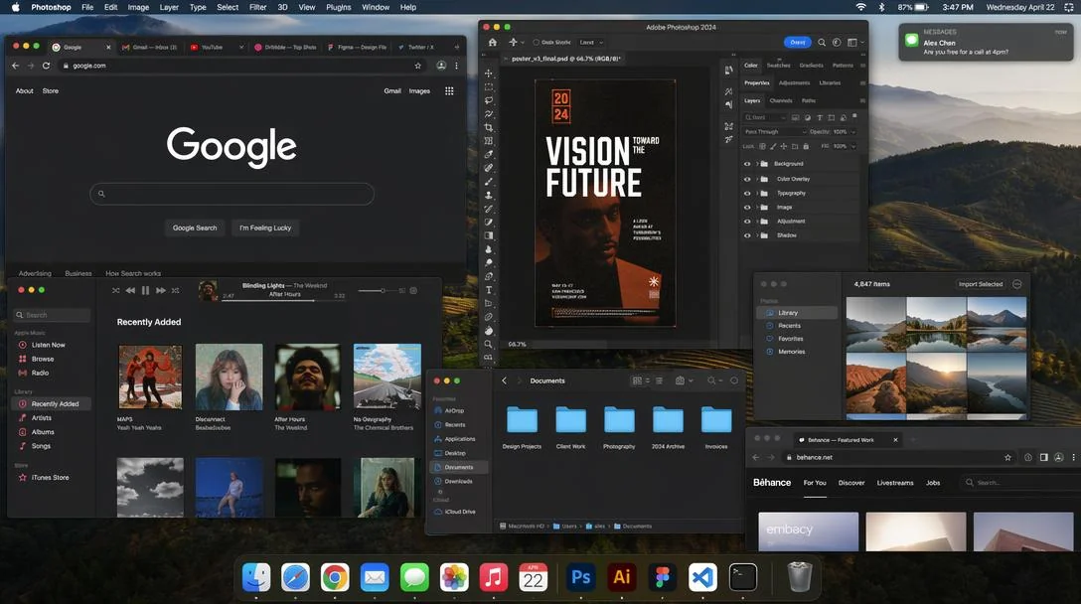Image resolution: width=1081 pixels, height=604 pixels.
Task: Switch to the Channels tab
Action: pos(781,100)
